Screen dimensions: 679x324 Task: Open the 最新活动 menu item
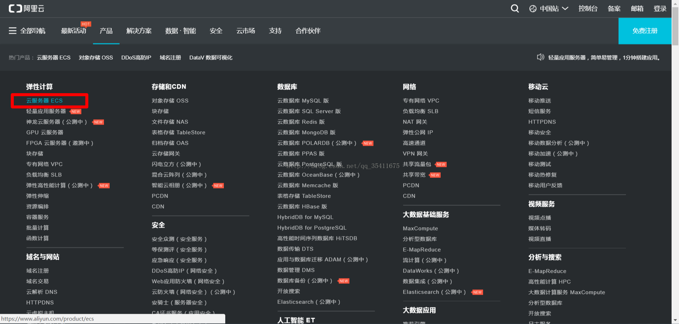[x=74, y=31]
